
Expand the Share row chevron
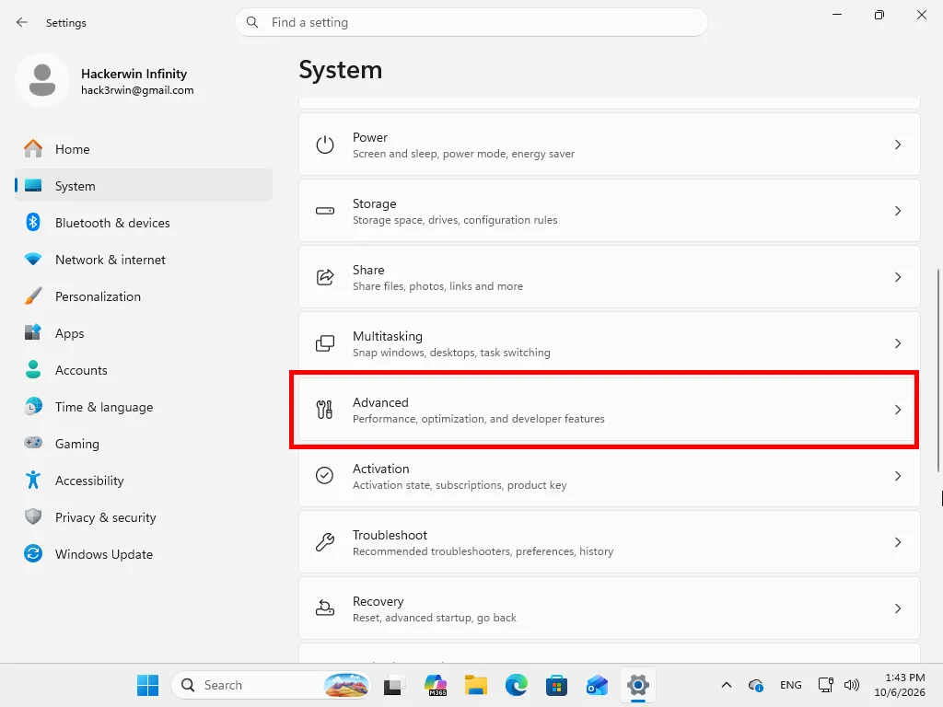point(898,277)
